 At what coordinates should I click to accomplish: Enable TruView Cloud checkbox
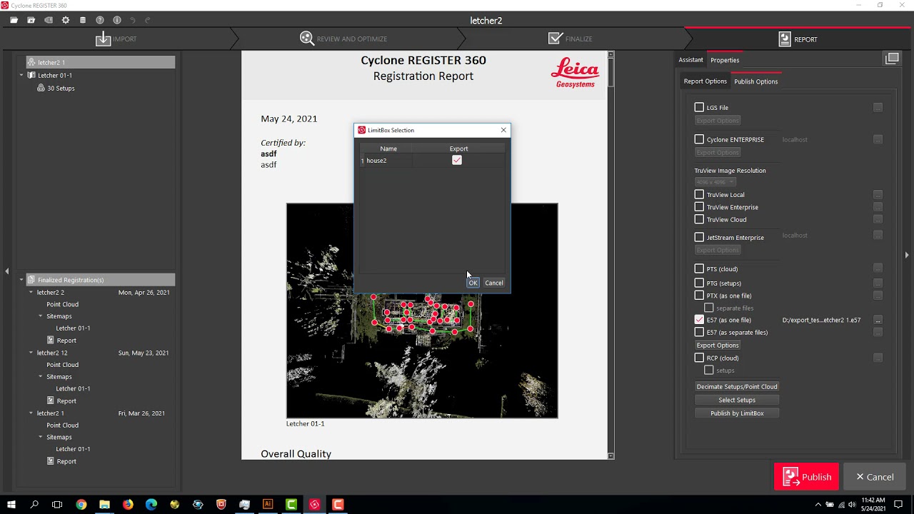pos(699,219)
